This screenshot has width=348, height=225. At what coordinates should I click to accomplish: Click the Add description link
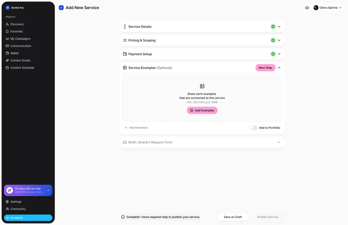pos(138,128)
